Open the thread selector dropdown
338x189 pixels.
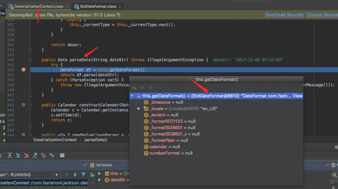57,175
